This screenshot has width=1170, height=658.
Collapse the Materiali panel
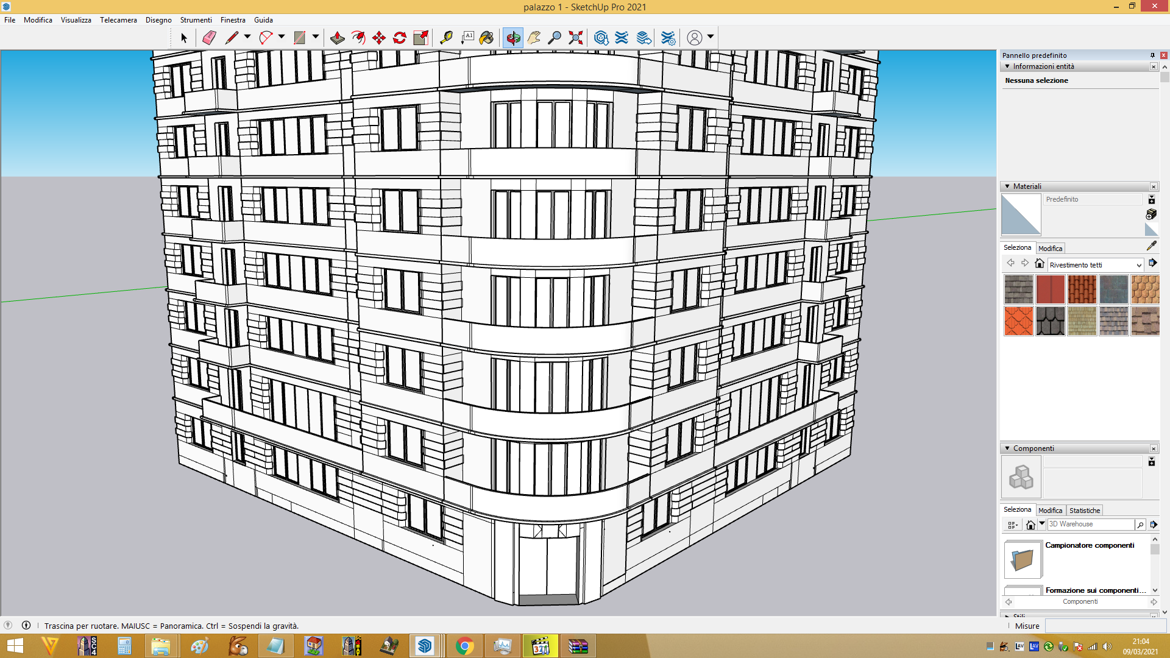pos(1007,186)
